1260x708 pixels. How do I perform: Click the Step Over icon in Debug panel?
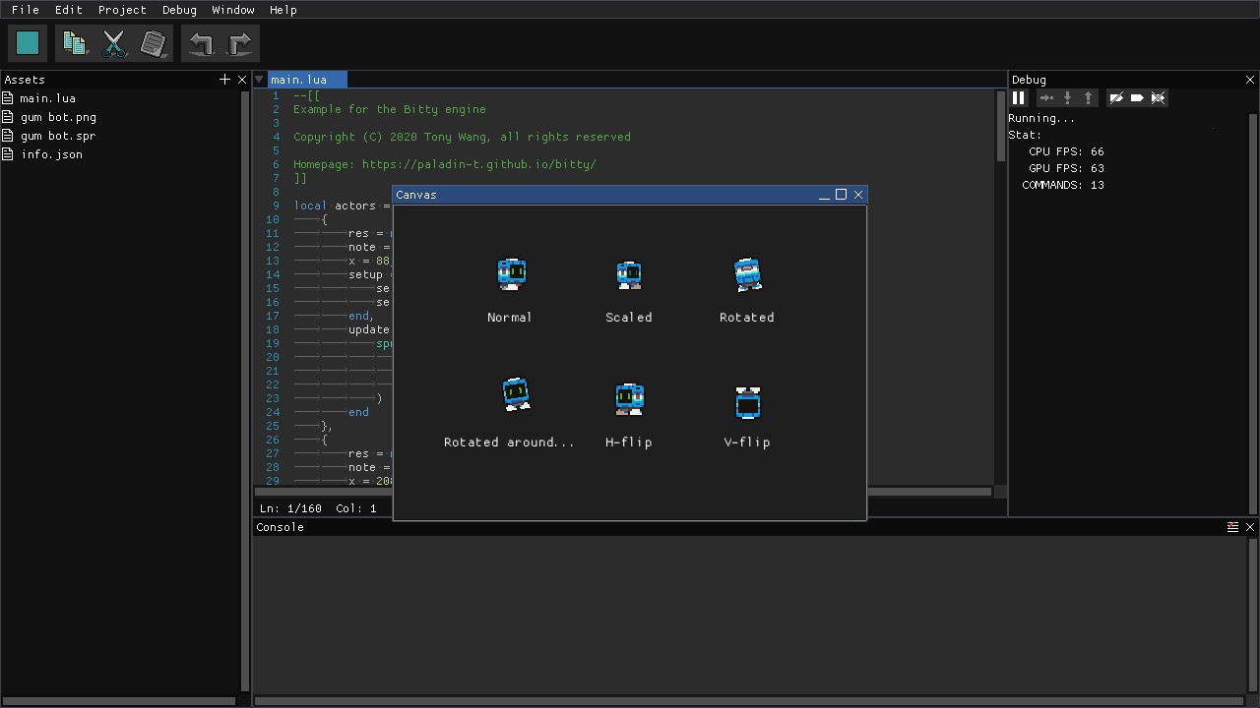(1047, 97)
